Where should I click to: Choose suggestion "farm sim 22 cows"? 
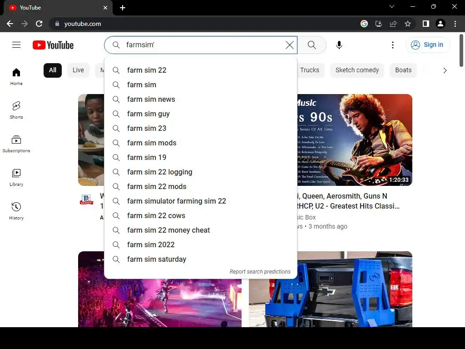(x=200, y=216)
